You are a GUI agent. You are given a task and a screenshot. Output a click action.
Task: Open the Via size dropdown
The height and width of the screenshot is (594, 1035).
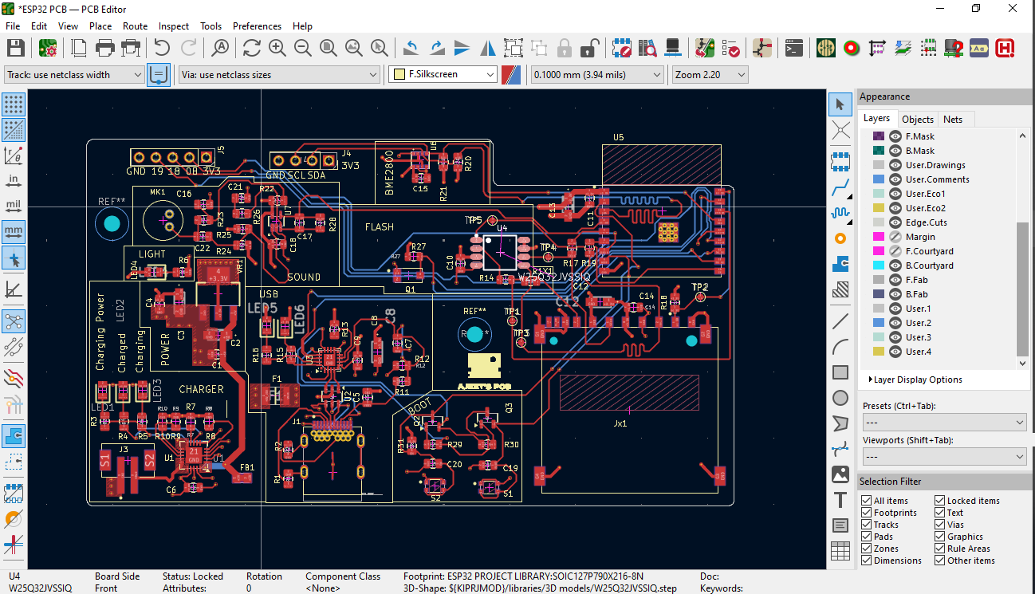click(x=280, y=74)
